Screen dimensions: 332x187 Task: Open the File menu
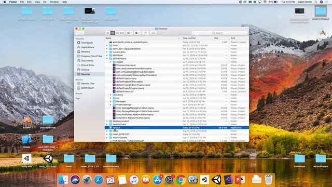point(22,2)
